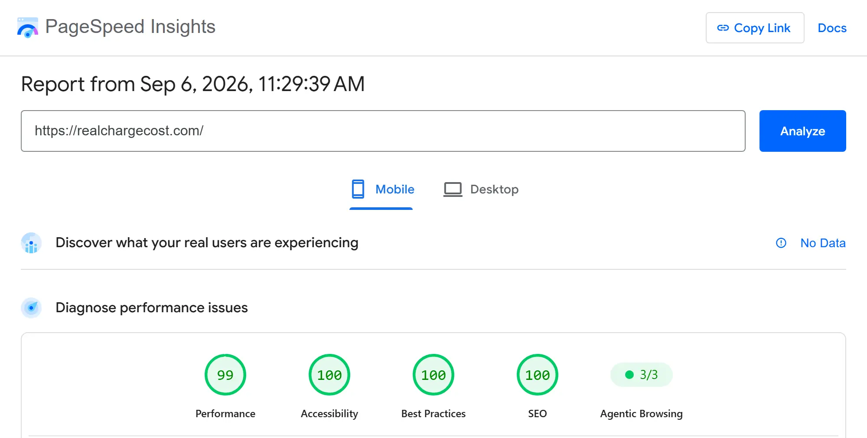Focus the URL input field
The image size is (867, 438).
click(383, 131)
